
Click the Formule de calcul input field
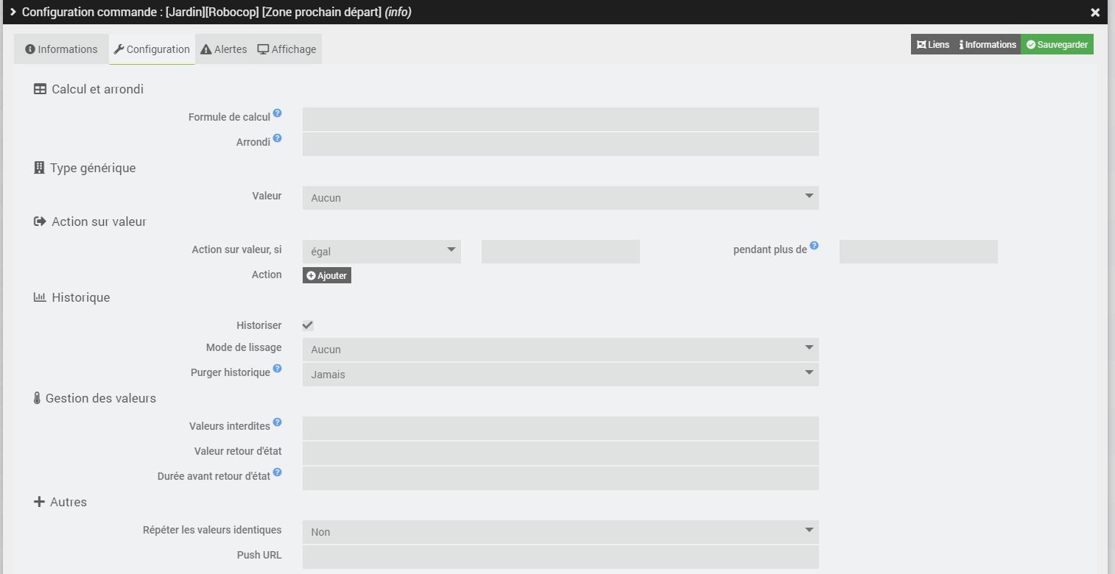point(560,119)
